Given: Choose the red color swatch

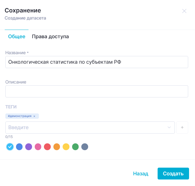Looking at the screenshot, I should (x=47, y=147).
